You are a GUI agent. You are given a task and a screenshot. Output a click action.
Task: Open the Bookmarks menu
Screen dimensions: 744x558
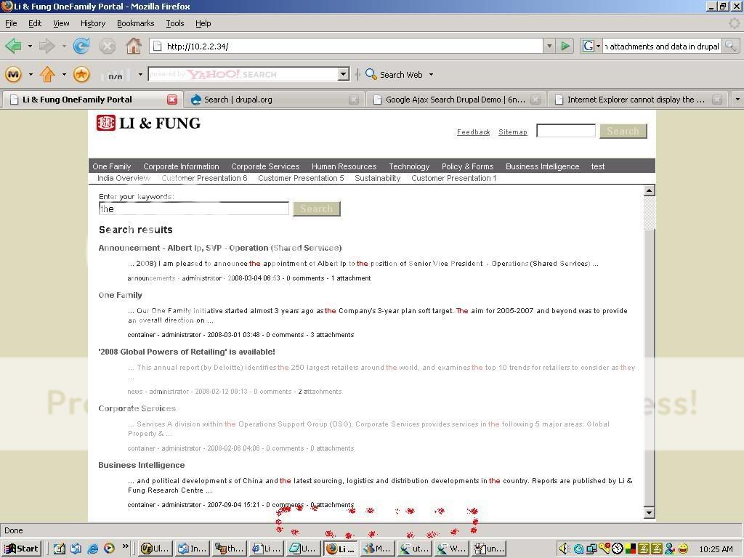135,23
